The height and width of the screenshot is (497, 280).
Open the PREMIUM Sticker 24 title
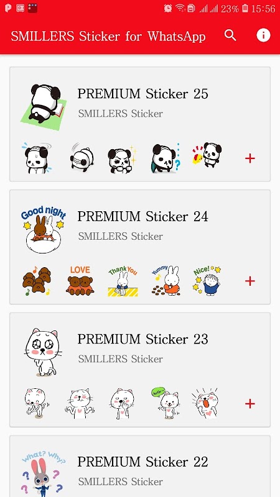143,216
